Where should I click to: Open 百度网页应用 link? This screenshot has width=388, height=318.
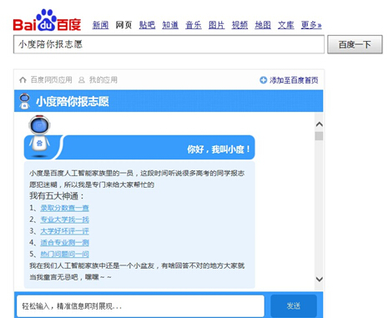pyautogui.click(x=52, y=80)
